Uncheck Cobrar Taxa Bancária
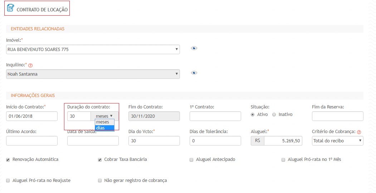Image resolution: width=376 pixels, height=193 pixels. click(100, 160)
